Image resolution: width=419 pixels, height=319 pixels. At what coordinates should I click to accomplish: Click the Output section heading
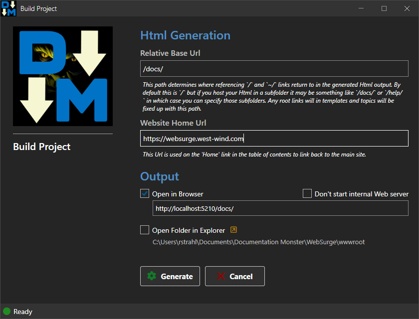(x=160, y=176)
